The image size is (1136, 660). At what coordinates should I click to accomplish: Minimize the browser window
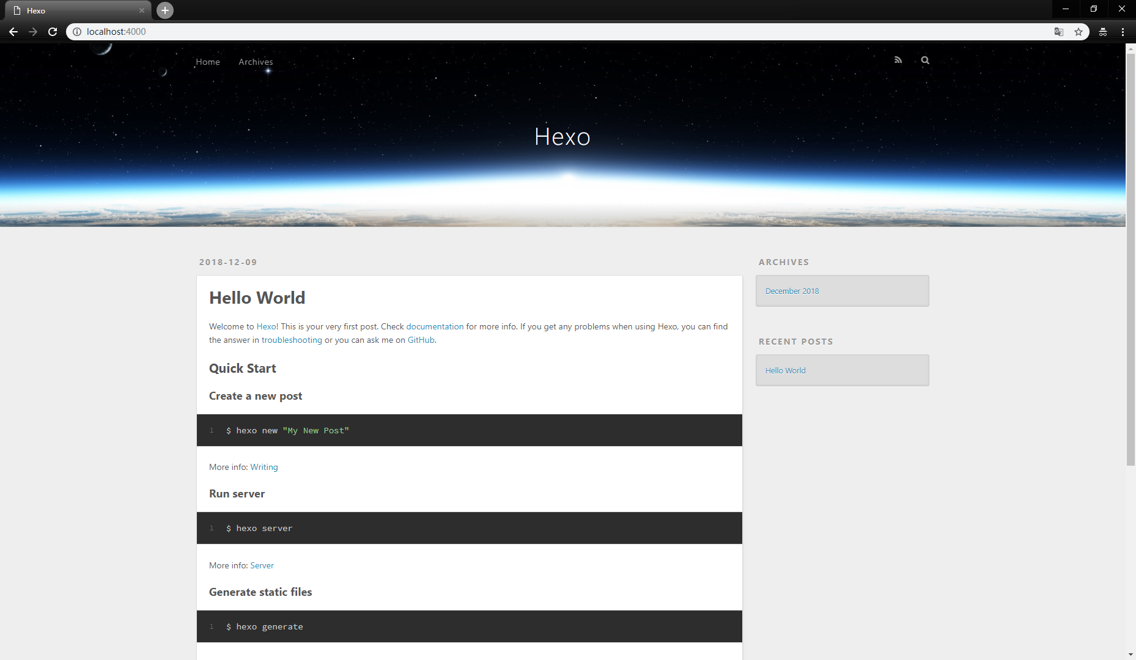1066,9
